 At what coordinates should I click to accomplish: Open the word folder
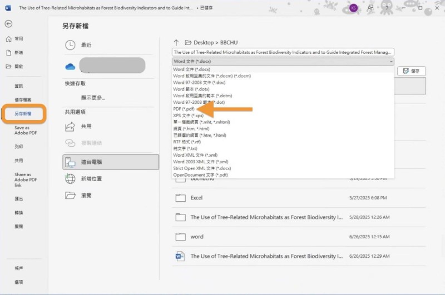tap(299, 237)
